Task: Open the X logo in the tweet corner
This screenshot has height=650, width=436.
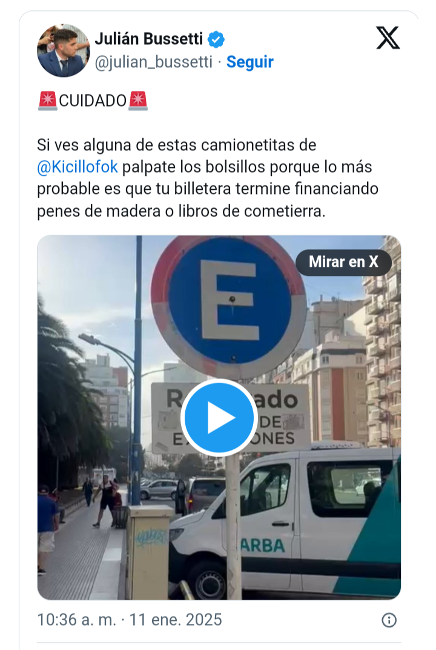Action: point(388,38)
